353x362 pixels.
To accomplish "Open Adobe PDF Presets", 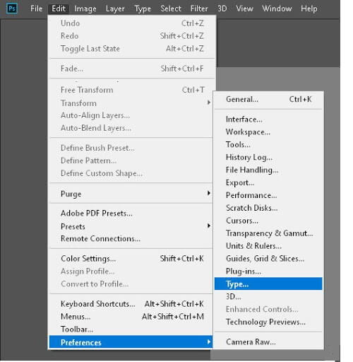I will [x=131, y=214].
